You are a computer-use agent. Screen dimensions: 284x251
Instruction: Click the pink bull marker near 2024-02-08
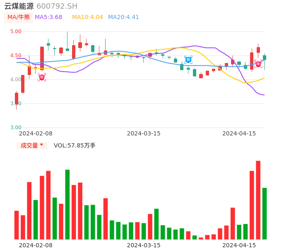click(x=42, y=77)
